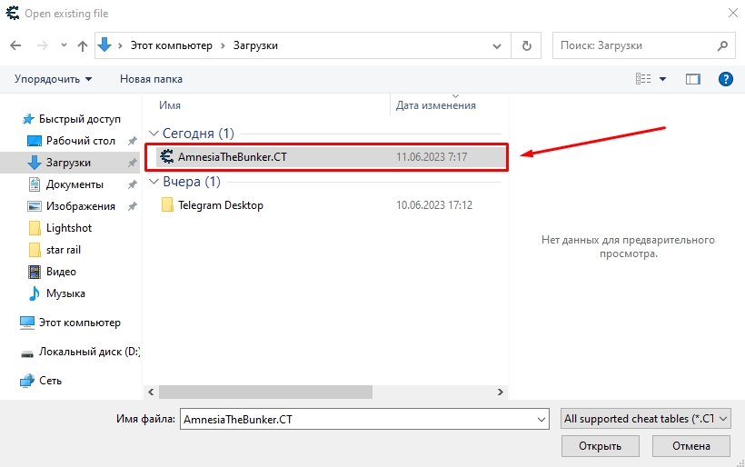This screenshot has height=467, width=745.
Task: Open the cheat tables file type dropdown
Action: [x=646, y=419]
